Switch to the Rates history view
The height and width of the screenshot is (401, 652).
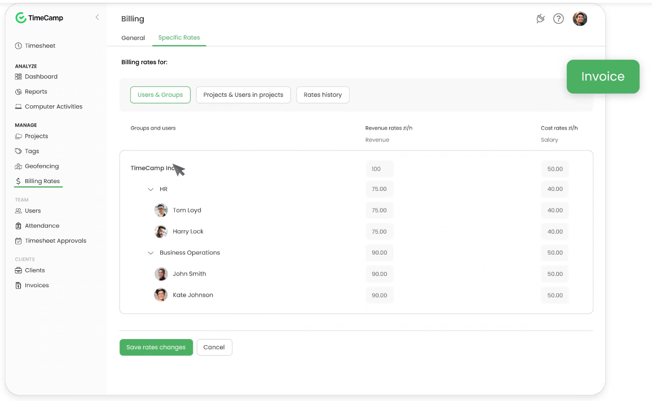[x=323, y=95]
